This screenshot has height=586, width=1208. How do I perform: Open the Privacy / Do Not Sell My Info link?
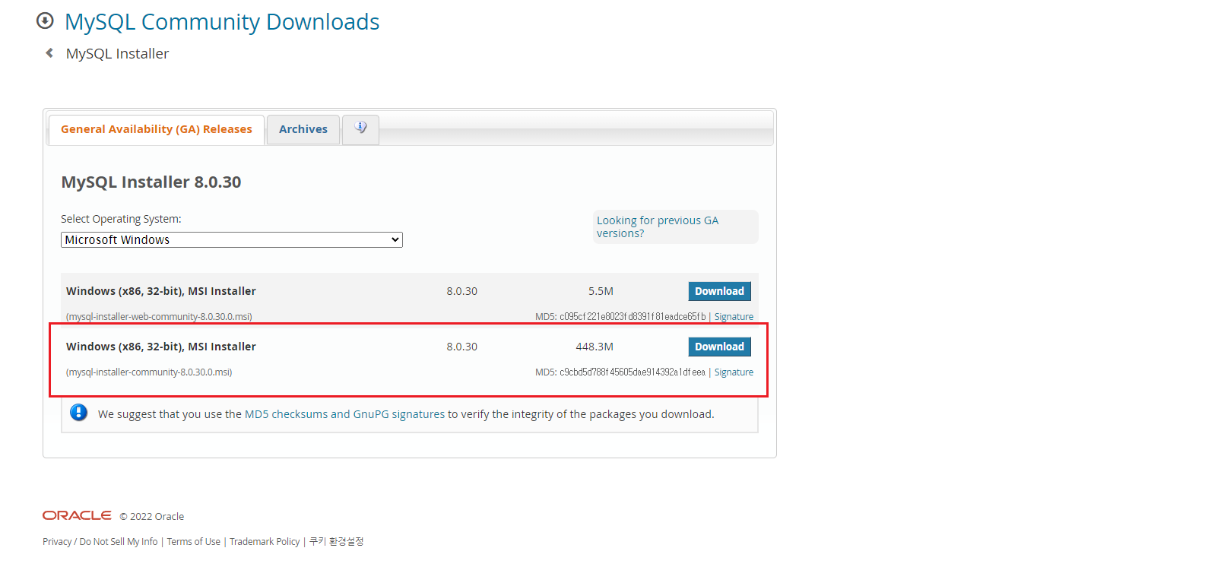(100, 542)
